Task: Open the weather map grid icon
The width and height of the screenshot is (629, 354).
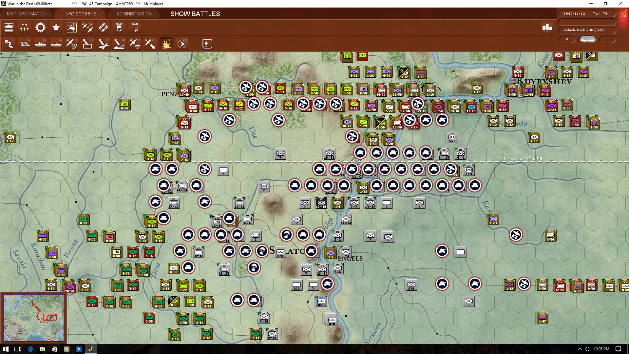Action: [x=72, y=28]
